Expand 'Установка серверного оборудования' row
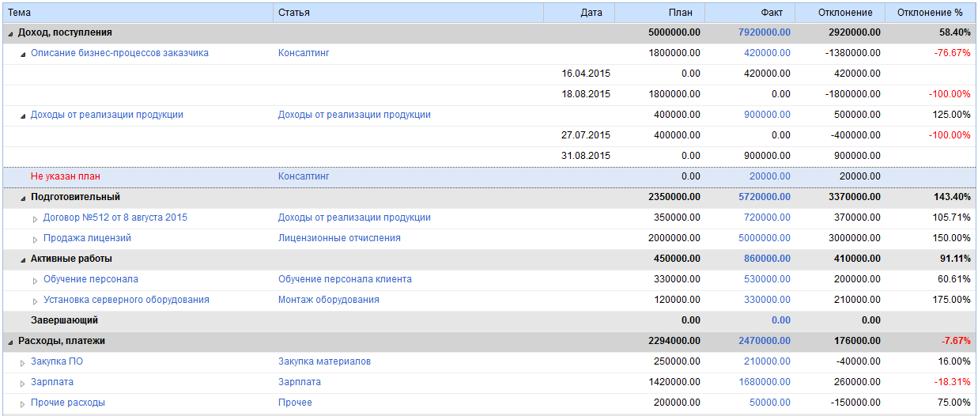This screenshot has height=416, width=978. (x=35, y=301)
